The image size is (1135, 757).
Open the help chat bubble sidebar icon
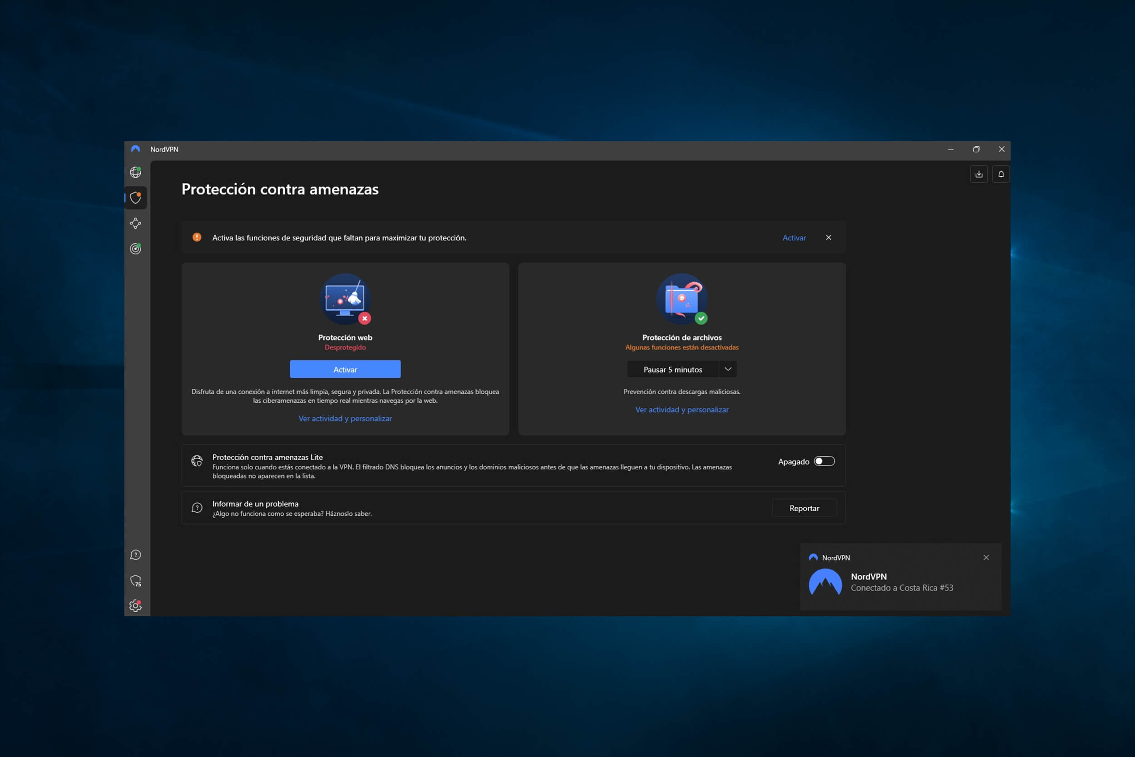tap(136, 555)
